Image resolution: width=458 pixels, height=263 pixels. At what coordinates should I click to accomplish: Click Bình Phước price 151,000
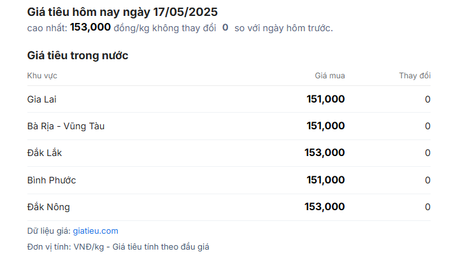[x=326, y=180]
